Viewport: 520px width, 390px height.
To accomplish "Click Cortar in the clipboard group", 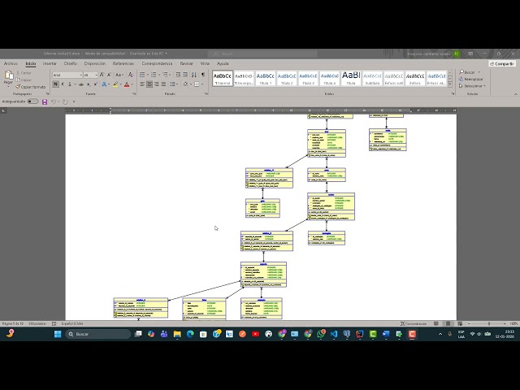I will pos(24,72).
